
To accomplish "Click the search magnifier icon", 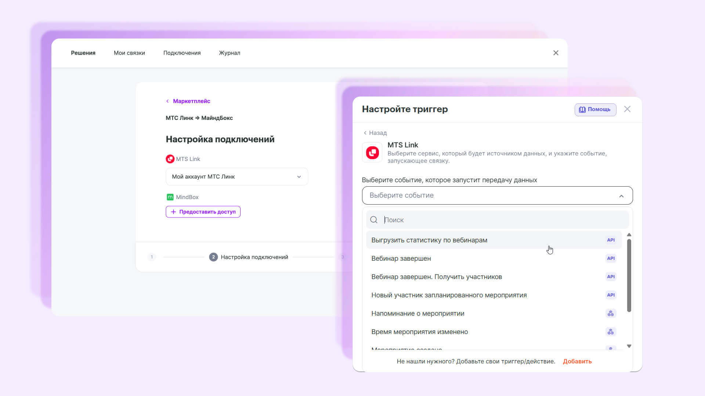I will pos(374,220).
